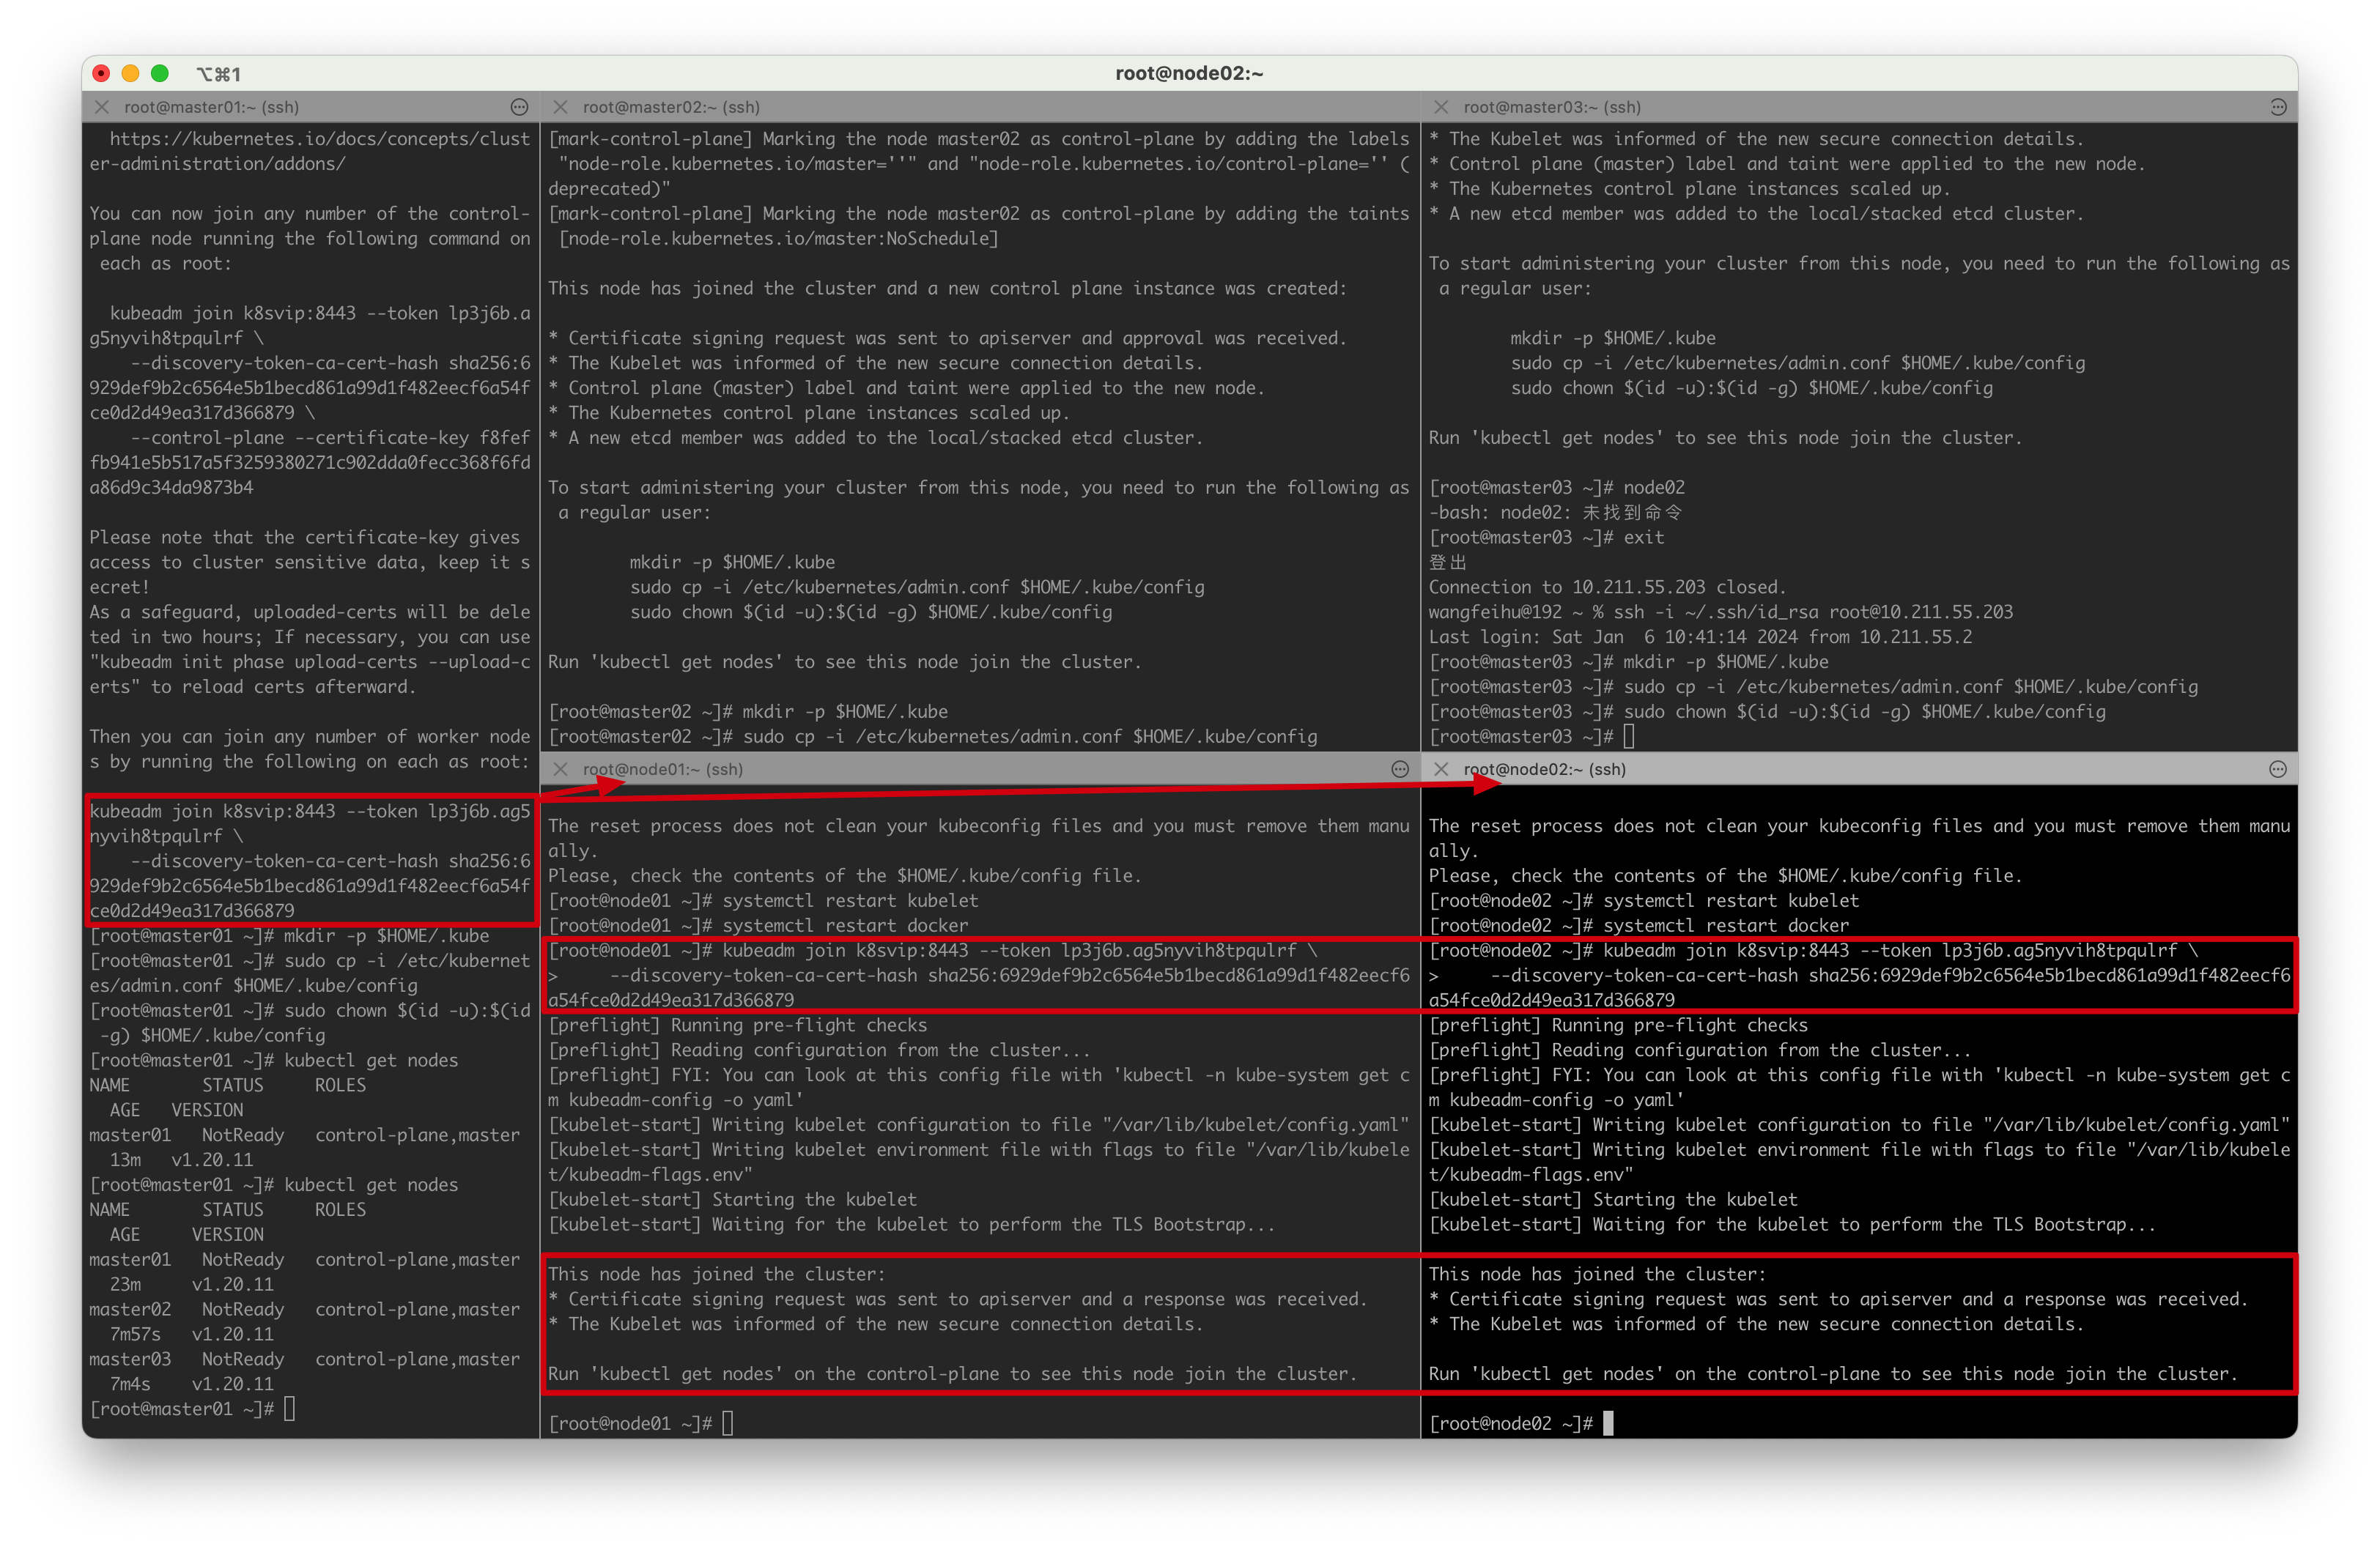Open the root@node01 pane options menu icon
Image resolution: width=2380 pixels, height=1547 pixels.
pos(1400,768)
